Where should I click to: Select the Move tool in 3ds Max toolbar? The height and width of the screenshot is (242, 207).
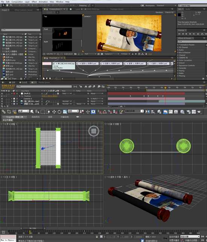(54, 112)
